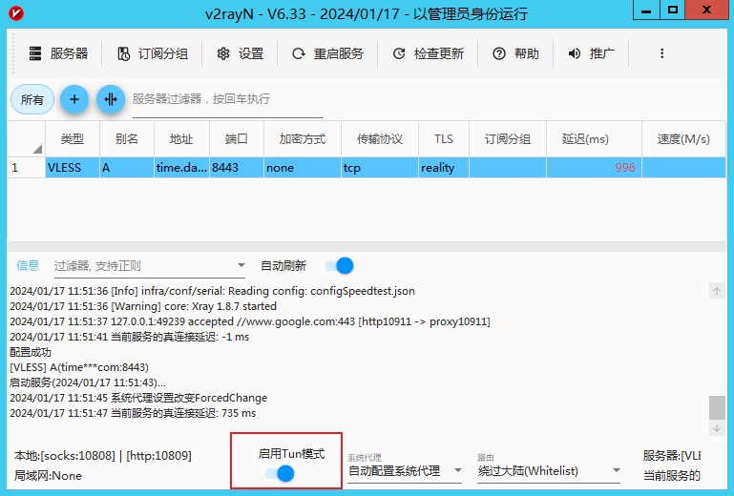This screenshot has height=496, width=734.
Task: Click the log scroll-down arrow
Action: click(x=717, y=428)
